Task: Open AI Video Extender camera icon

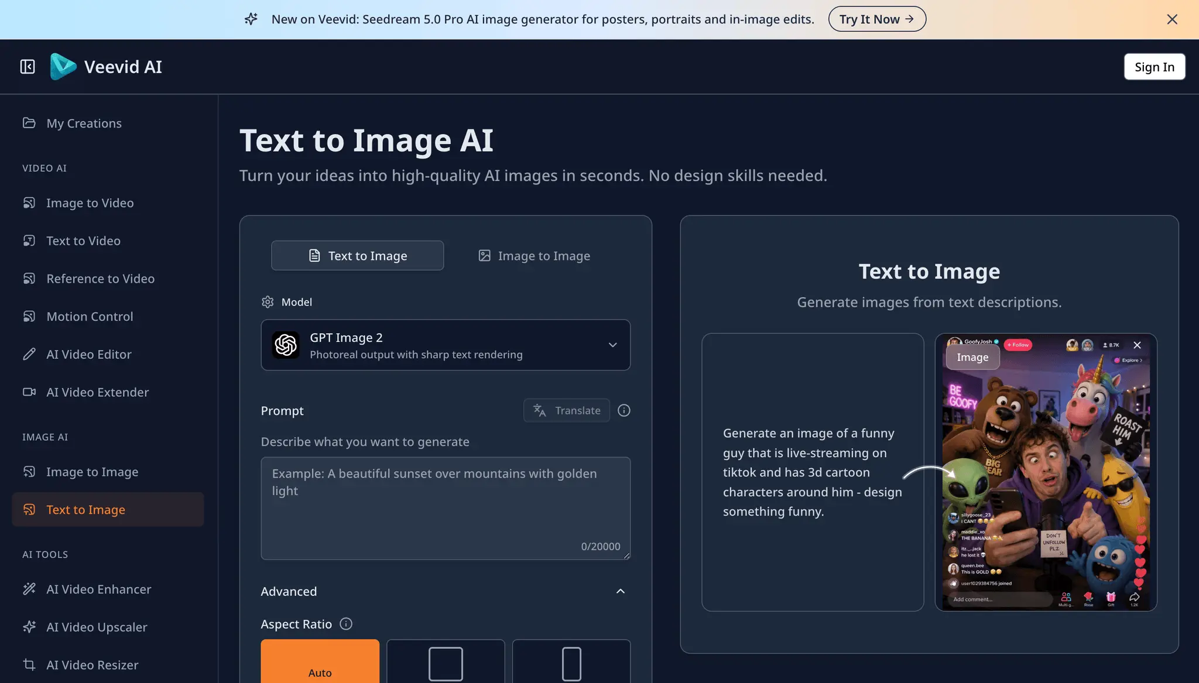Action: pyautogui.click(x=29, y=392)
